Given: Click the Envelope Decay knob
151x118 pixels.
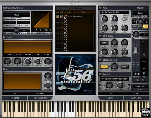Looking at the screenshot, I should pyautogui.click(x=27, y=61).
